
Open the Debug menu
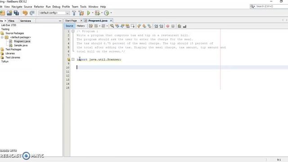pos(56,7)
